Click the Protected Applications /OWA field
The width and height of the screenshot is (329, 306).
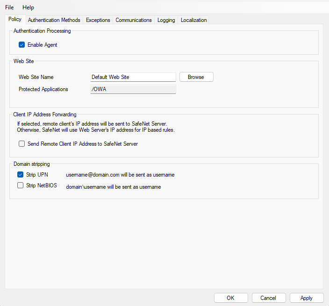(x=133, y=89)
